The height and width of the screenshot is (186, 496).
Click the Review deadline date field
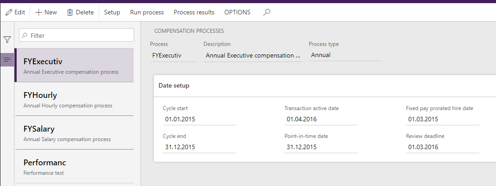442,147
